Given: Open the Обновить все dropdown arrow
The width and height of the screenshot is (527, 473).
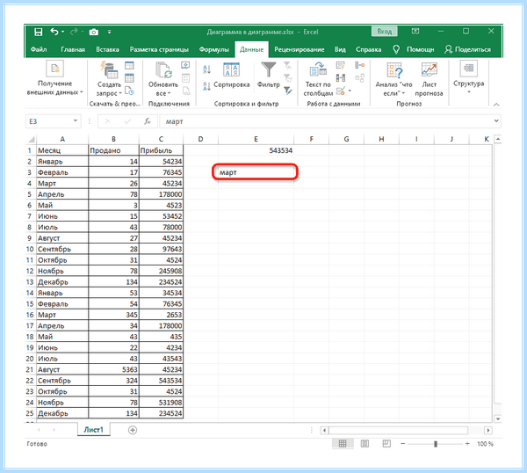Looking at the screenshot, I should click(x=169, y=93).
